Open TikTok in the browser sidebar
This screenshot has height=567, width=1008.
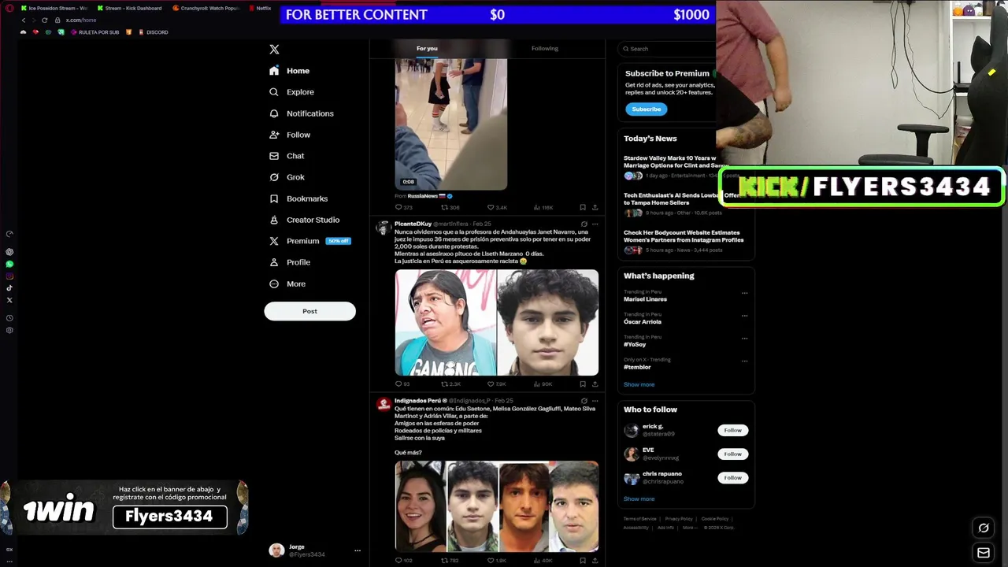(x=9, y=288)
